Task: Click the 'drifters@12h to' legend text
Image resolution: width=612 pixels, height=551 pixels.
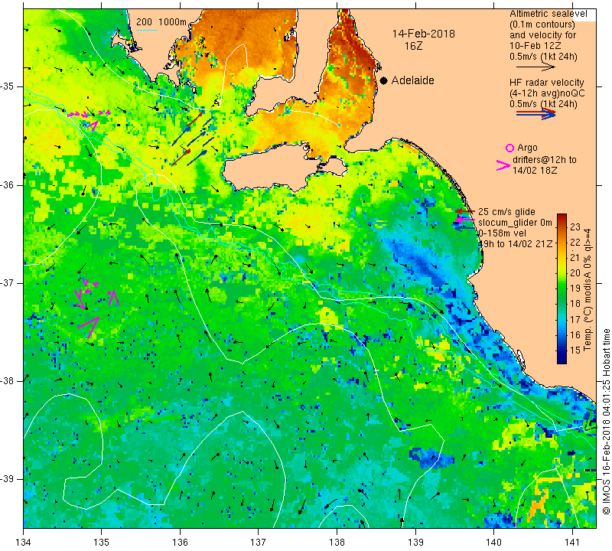Action: (x=544, y=160)
